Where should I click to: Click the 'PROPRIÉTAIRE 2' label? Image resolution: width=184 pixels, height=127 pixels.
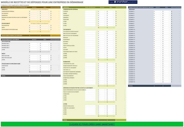(6, 46)
